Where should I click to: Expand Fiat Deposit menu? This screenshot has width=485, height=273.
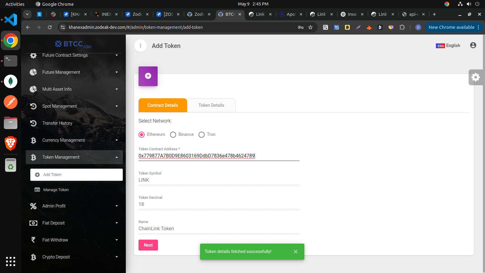tap(117, 223)
